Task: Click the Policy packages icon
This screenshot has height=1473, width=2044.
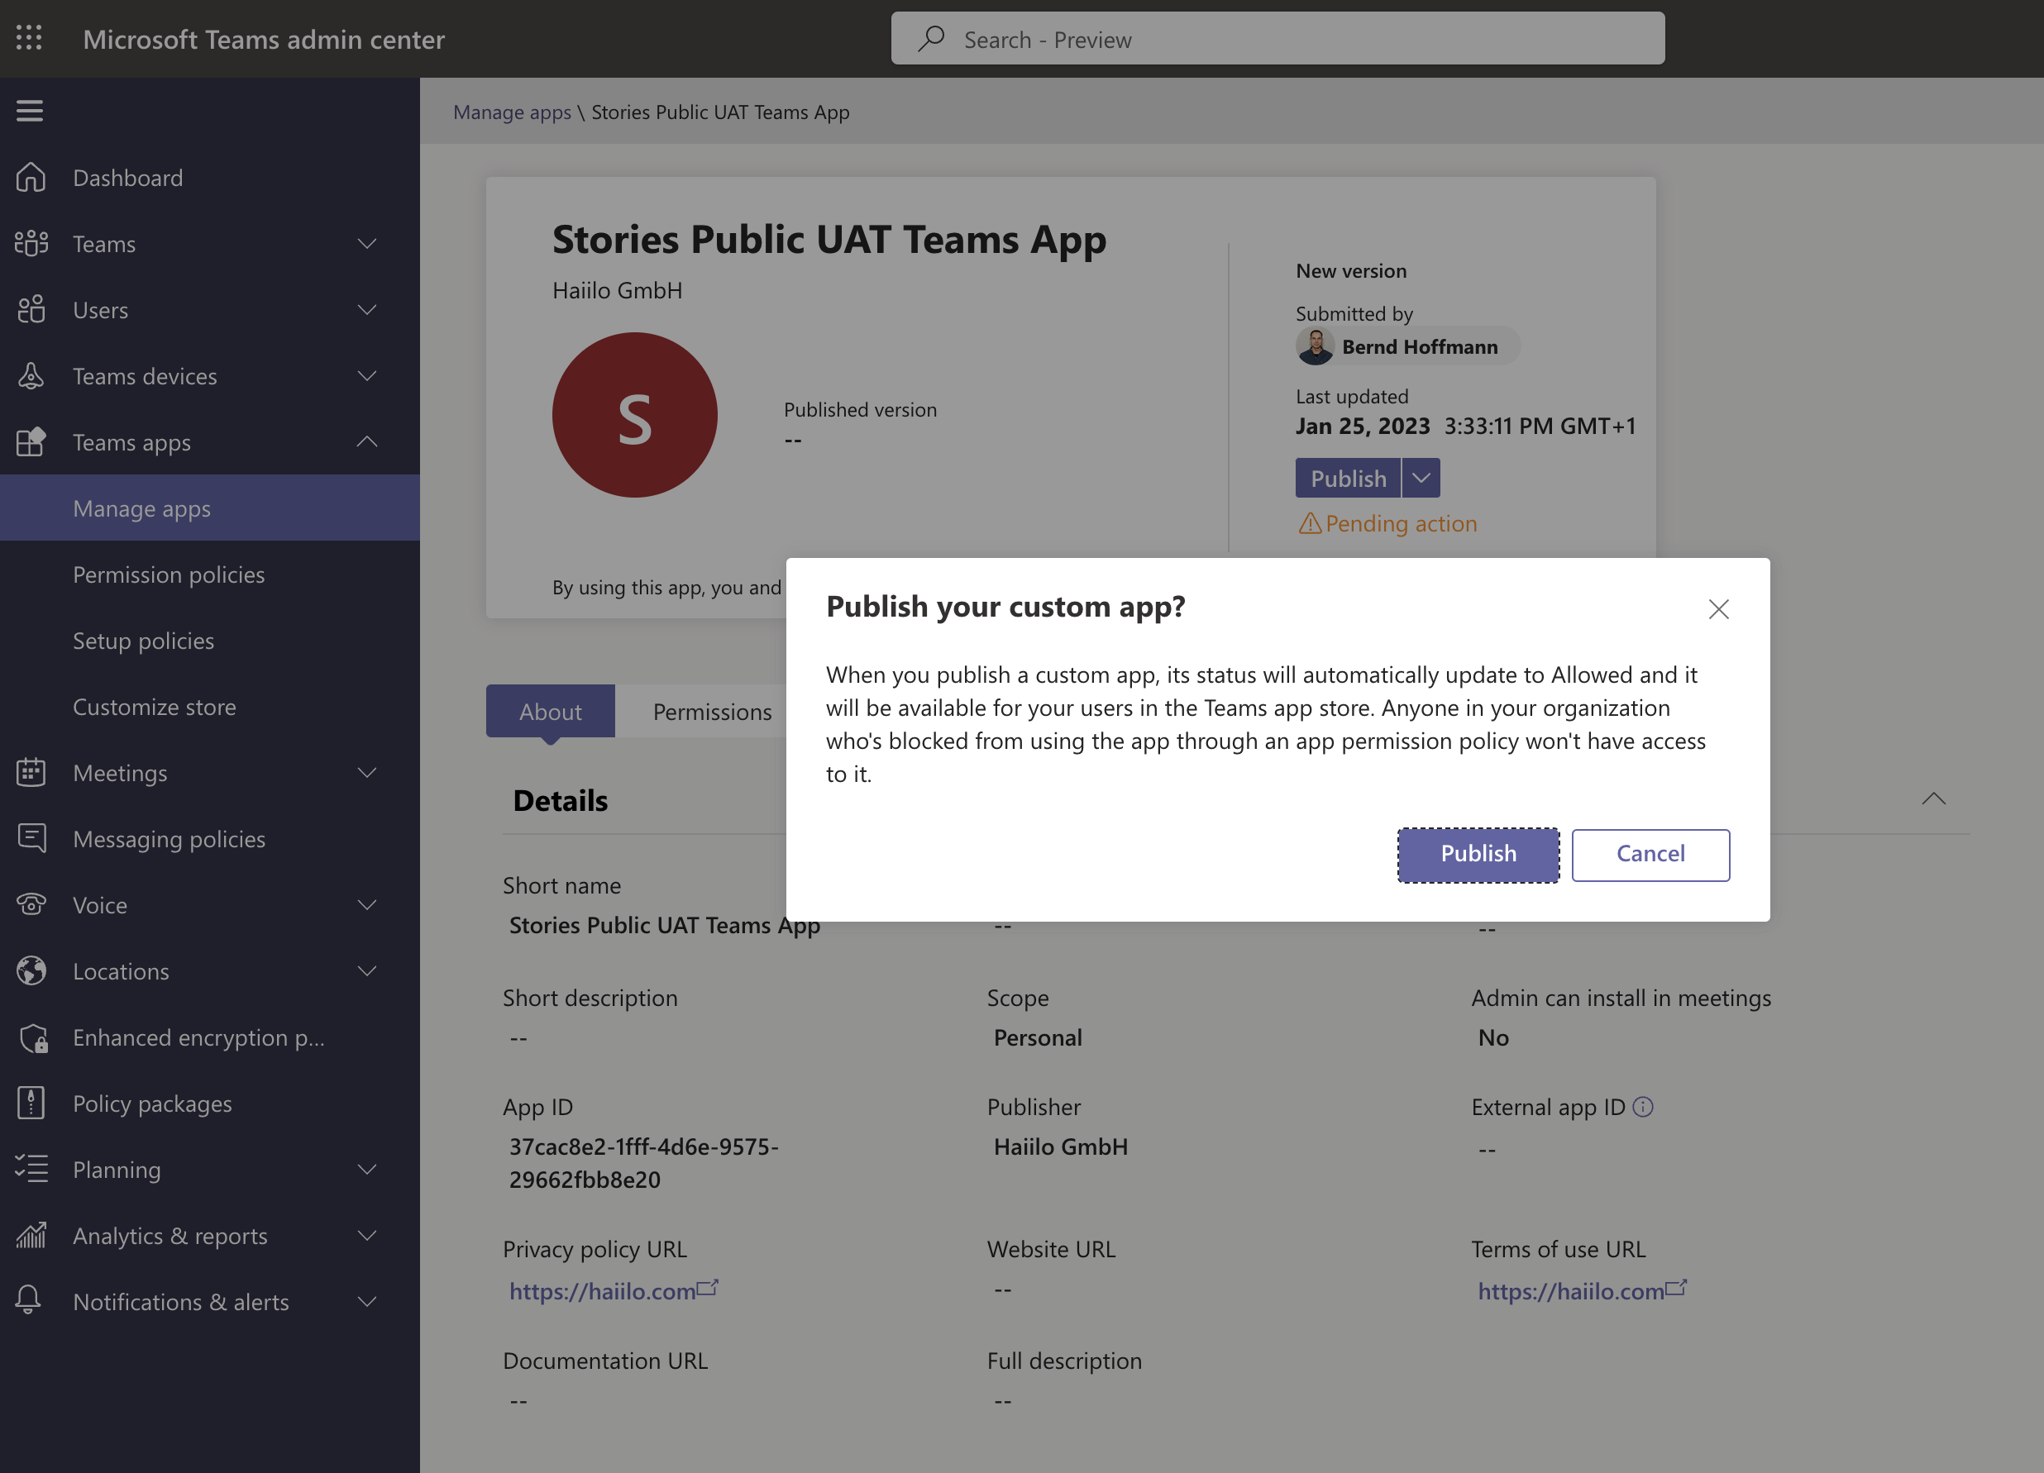Action: (x=31, y=1103)
